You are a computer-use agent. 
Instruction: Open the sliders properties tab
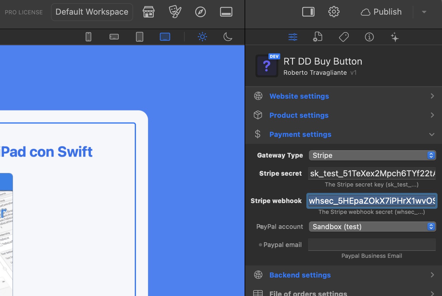tap(293, 37)
